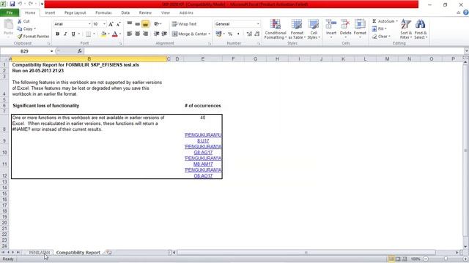Click Merge & Center

[190, 34]
